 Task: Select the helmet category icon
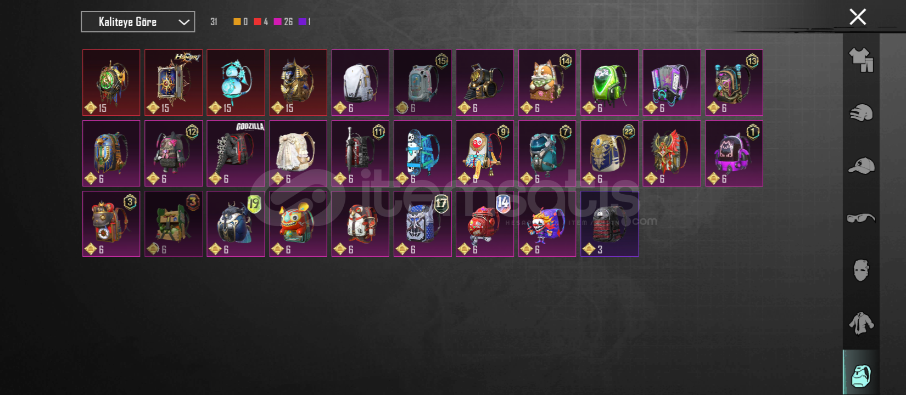tap(861, 113)
